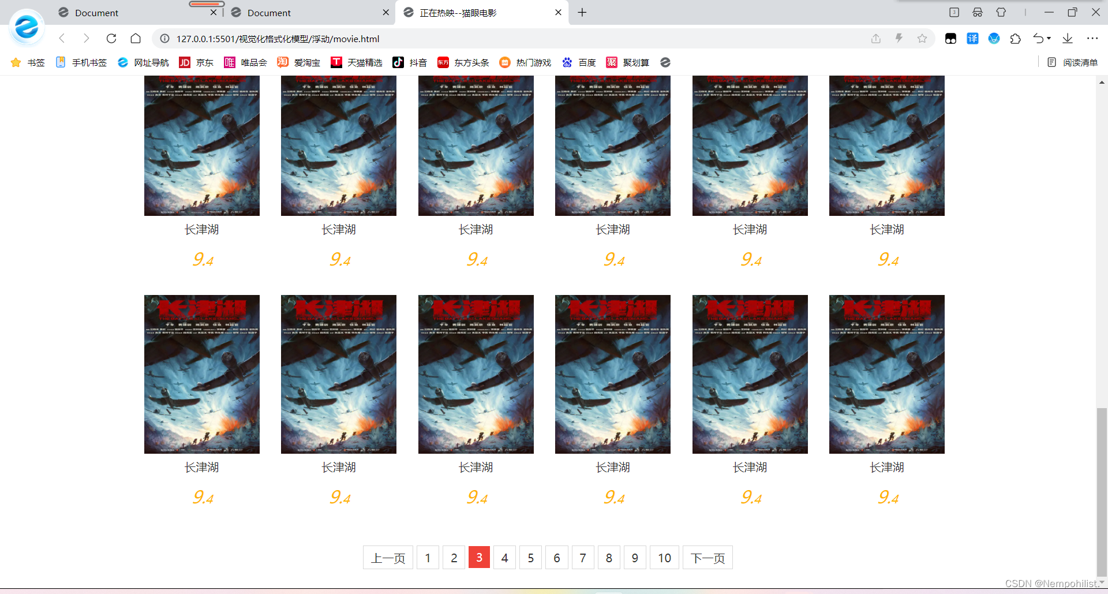Open the 书签 bookmarks star
This screenshot has width=1108, height=594.
pos(27,62)
